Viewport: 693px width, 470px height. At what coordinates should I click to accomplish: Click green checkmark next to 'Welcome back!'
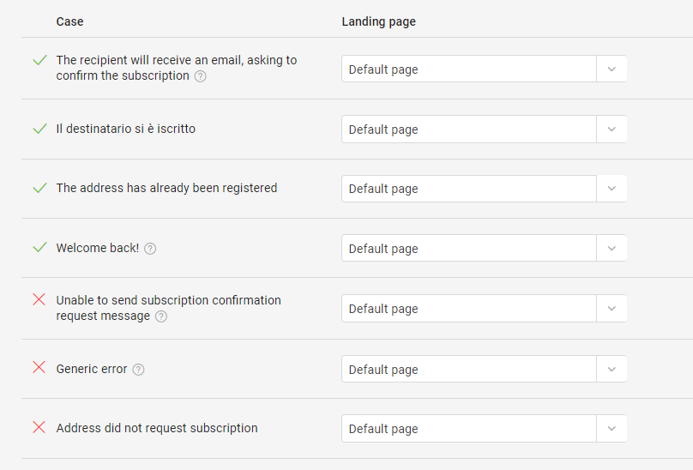39,247
